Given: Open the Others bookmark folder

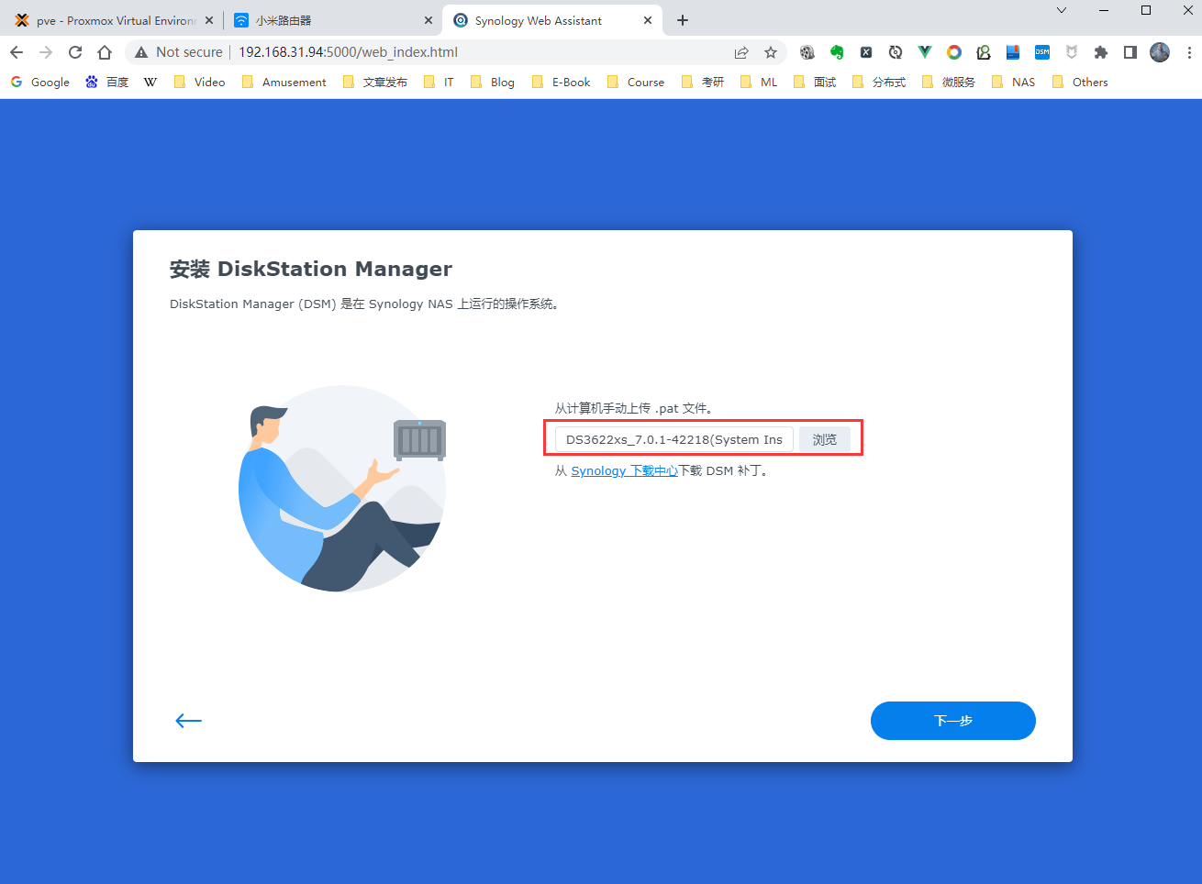Looking at the screenshot, I should click(x=1080, y=83).
